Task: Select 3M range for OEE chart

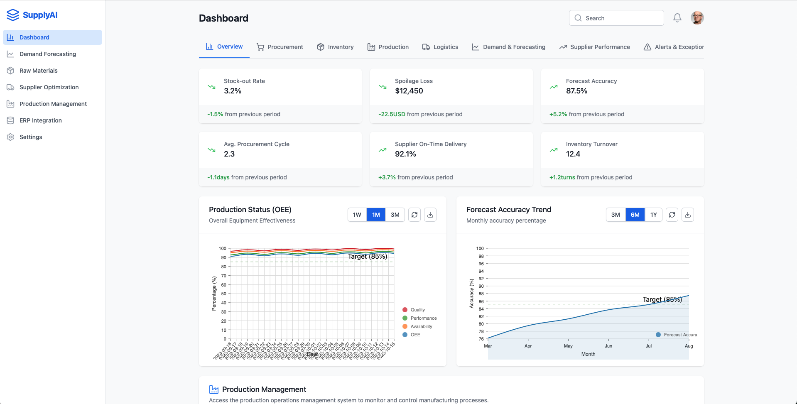Action: [395, 215]
